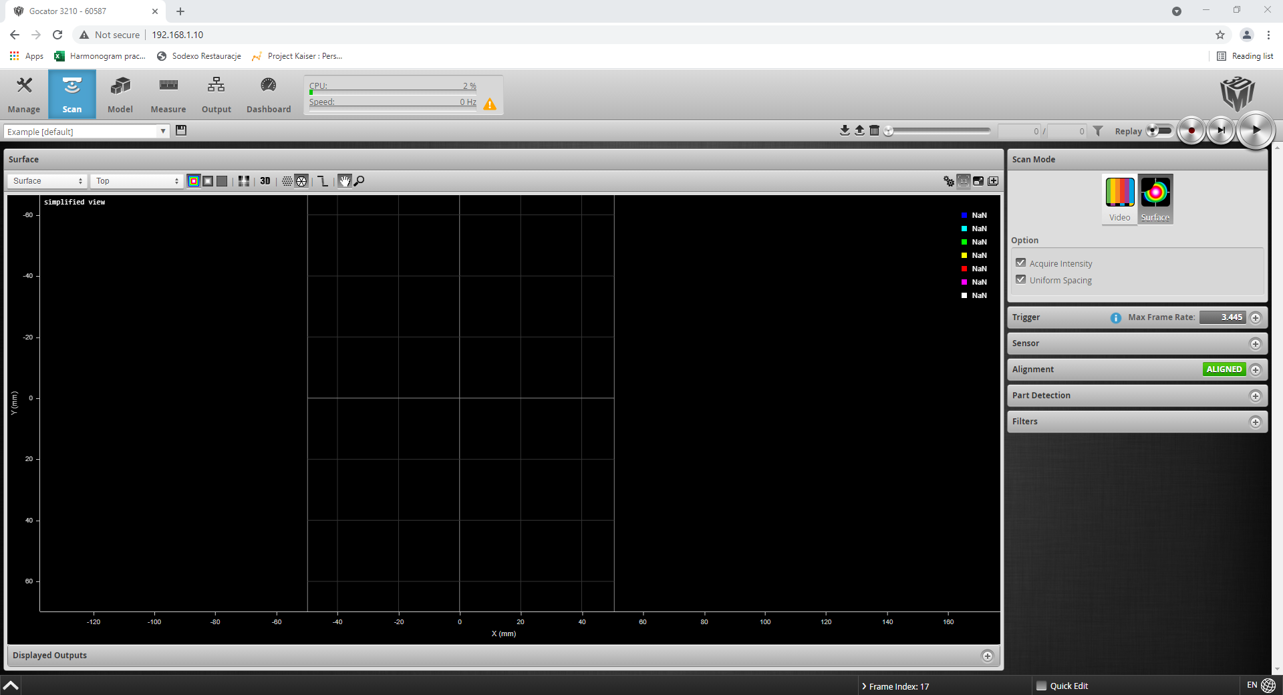Select the magnifier zoom tool
The image size is (1283, 695).
pyautogui.click(x=360, y=181)
